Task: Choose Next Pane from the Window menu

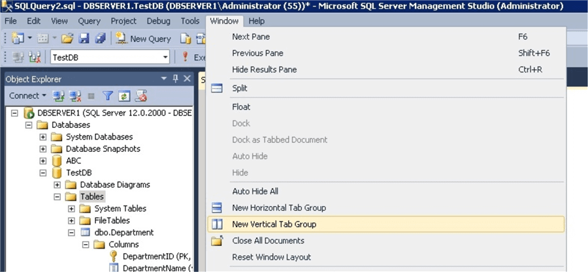Action: pos(385,37)
